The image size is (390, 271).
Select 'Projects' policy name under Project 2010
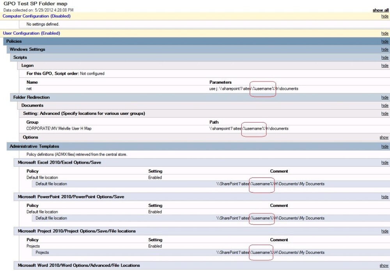click(x=33, y=246)
